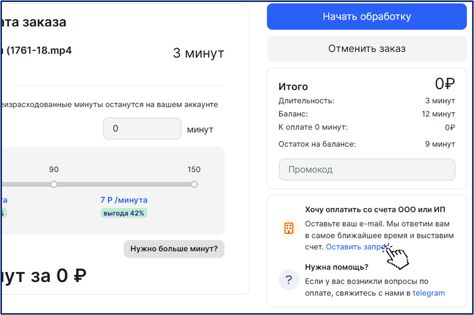The height and width of the screenshot is (315, 474).
Task: Click the Промокод input field
Action: click(x=367, y=169)
